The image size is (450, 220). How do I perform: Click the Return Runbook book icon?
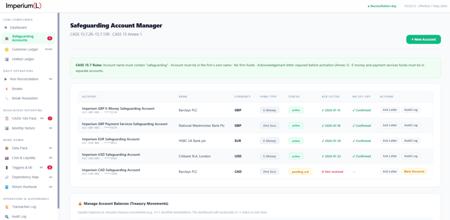(7, 187)
